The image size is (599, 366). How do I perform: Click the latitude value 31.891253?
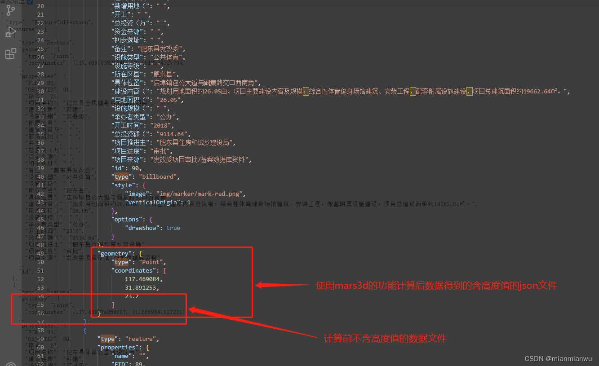(140, 288)
